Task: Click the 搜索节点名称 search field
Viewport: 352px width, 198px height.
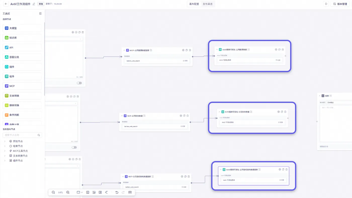Action: [x=22, y=135]
